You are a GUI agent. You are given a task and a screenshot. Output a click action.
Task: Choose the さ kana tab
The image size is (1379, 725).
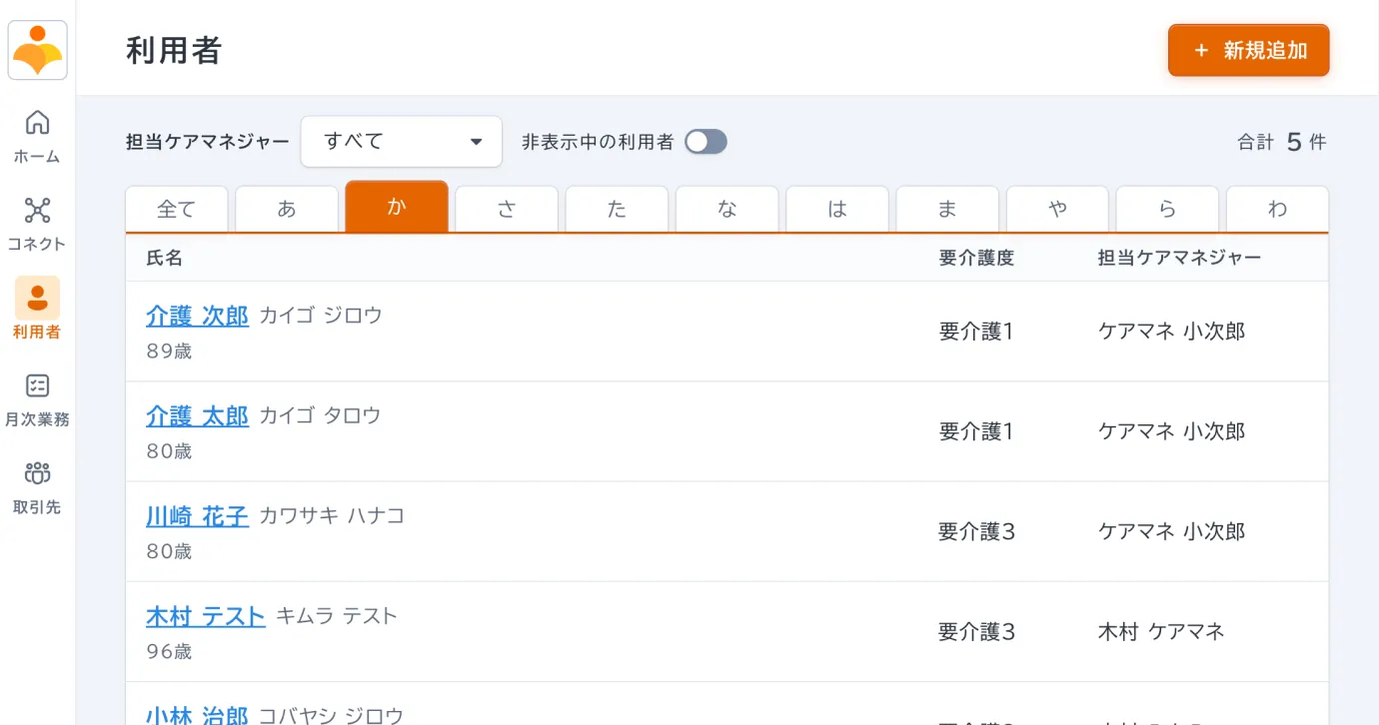pos(507,209)
